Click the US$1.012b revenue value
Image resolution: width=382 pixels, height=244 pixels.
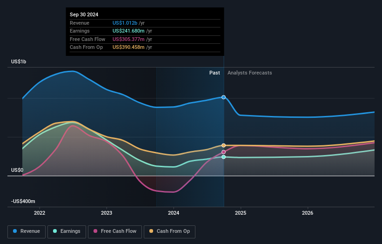(x=125, y=23)
